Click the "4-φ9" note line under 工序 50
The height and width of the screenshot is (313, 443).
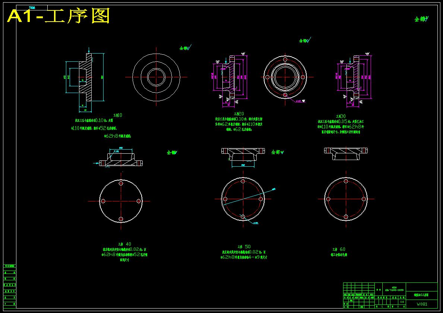(x=244, y=257)
